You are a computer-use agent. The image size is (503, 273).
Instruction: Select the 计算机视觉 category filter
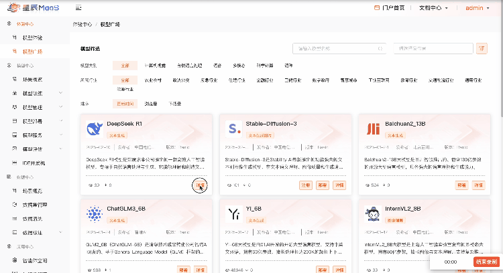click(156, 66)
